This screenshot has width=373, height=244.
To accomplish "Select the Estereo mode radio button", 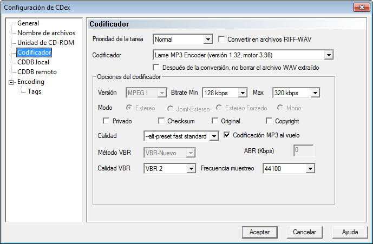I will [129, 108].
